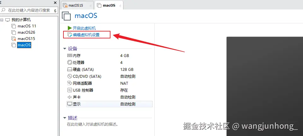The image size is (303, 136).
Task: Close the macOS15 tab
Action: tap(91, 6)
